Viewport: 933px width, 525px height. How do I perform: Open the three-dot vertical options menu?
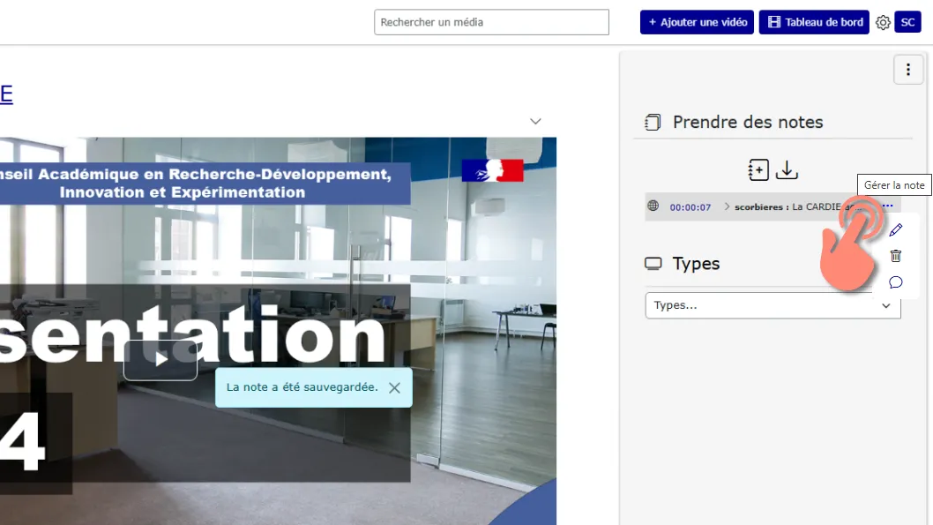[x=908, y=70]
